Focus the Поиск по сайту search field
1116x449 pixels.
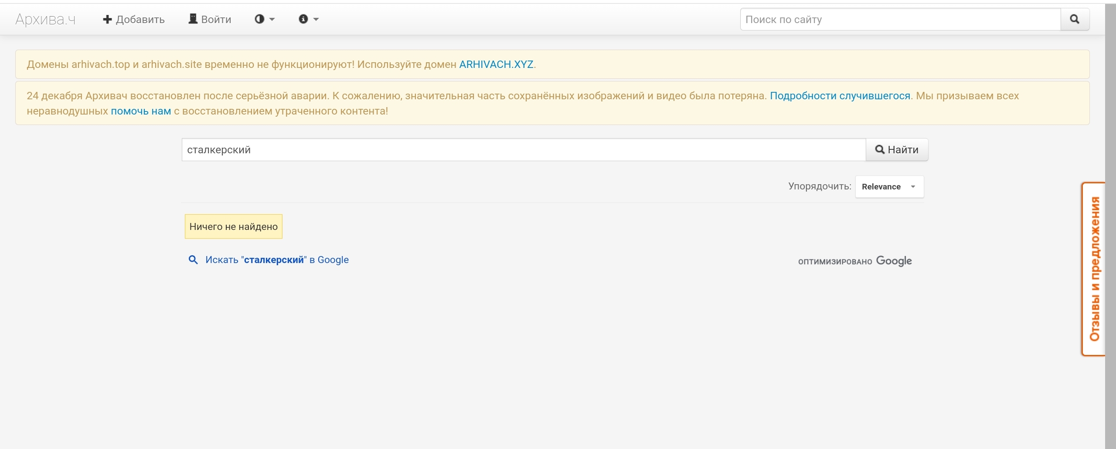[900, 19]
